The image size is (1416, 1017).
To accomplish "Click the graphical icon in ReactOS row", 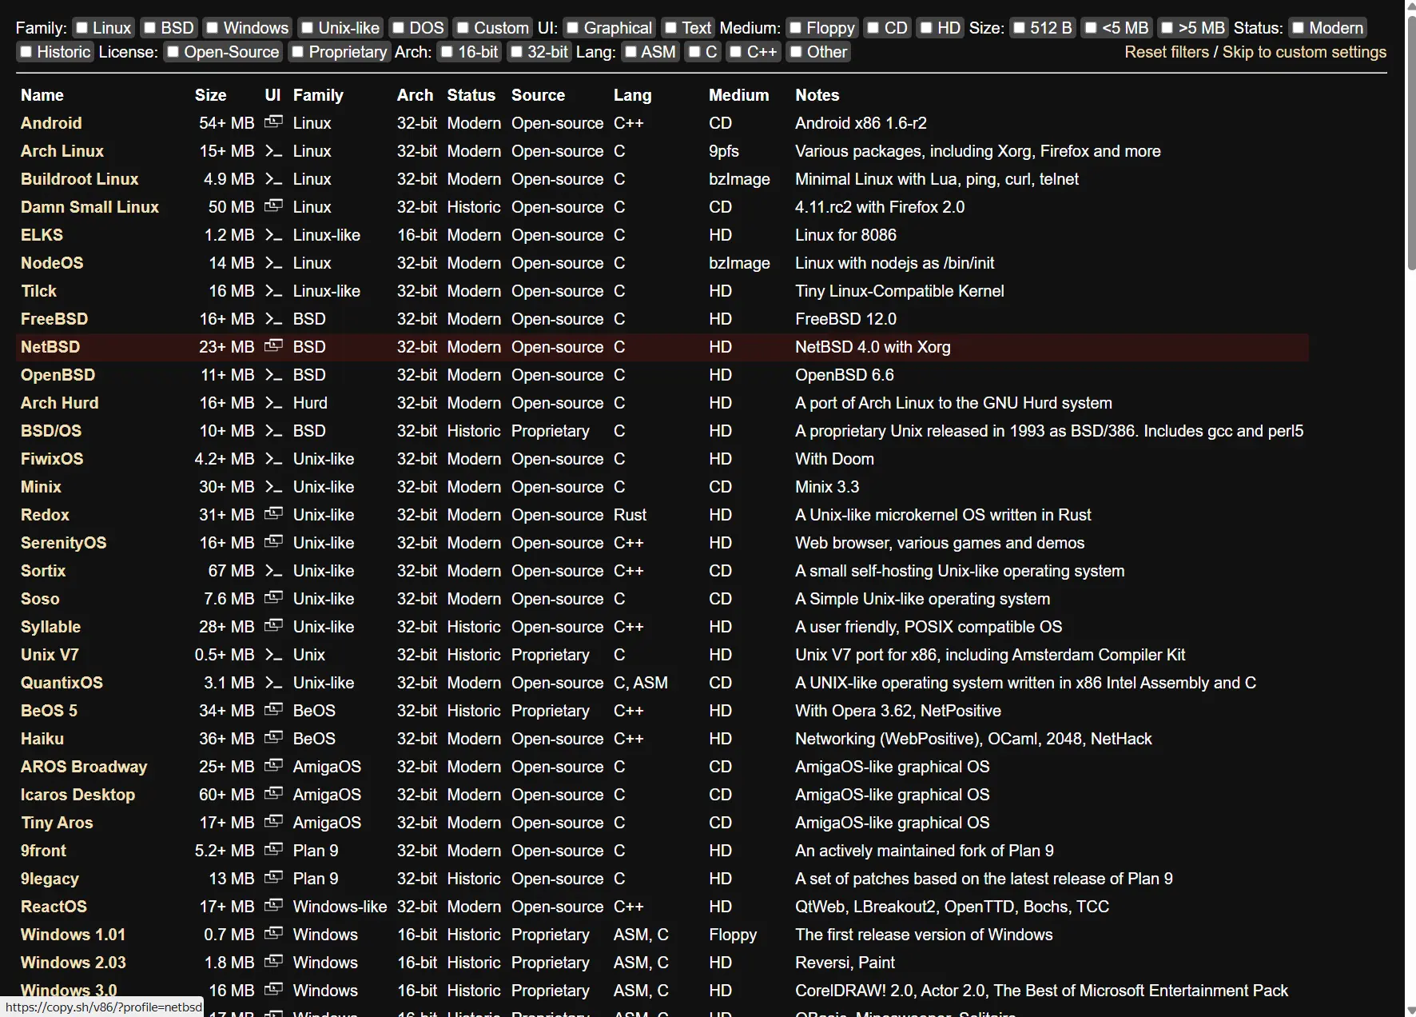I will [273, 906].
